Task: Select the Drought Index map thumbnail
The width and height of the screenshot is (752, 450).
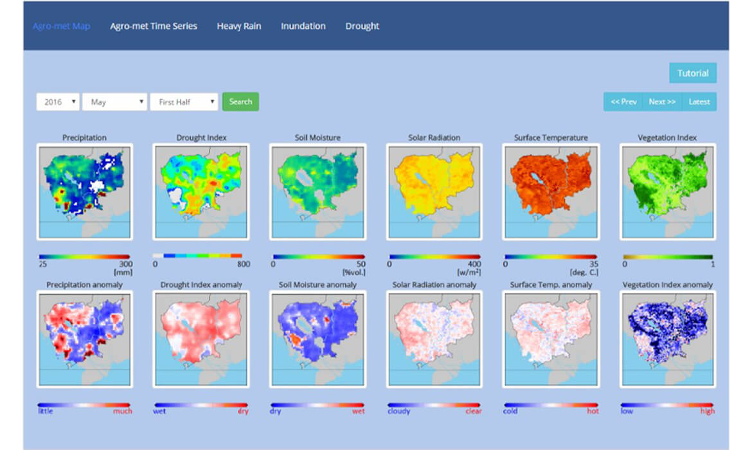Action: (x=201, y=192)
